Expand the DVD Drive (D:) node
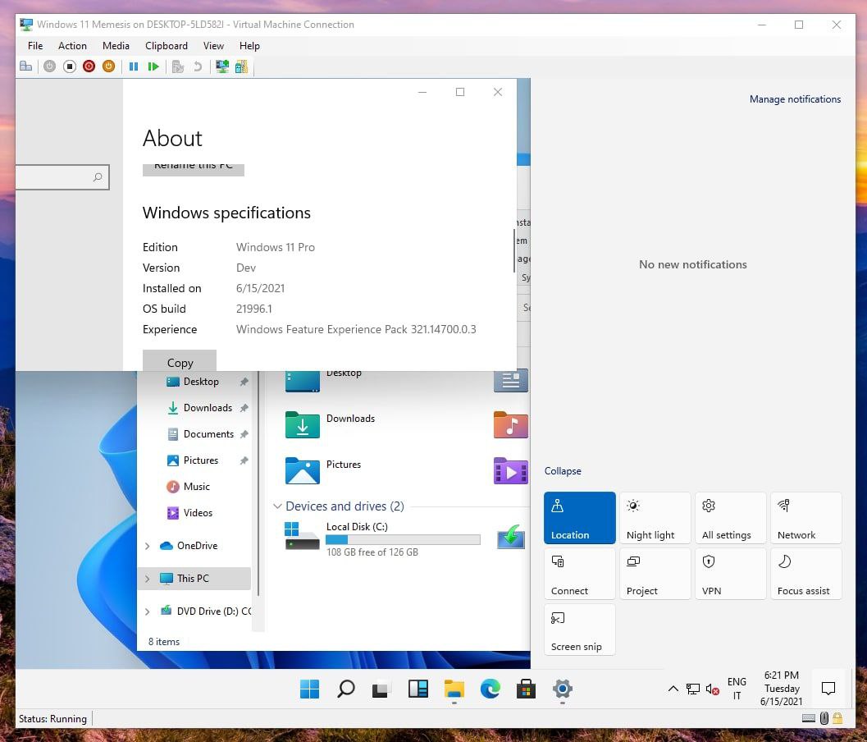867x742 pixels. 147,611
